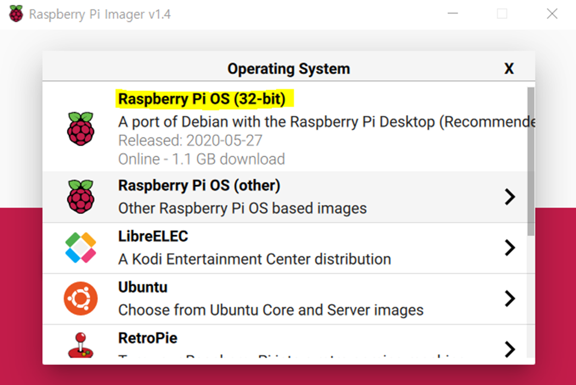Click the 'Raspberry Pi Imager v1.4' window title
Viewport: 576px width, 385px height.
coord(100,14)
